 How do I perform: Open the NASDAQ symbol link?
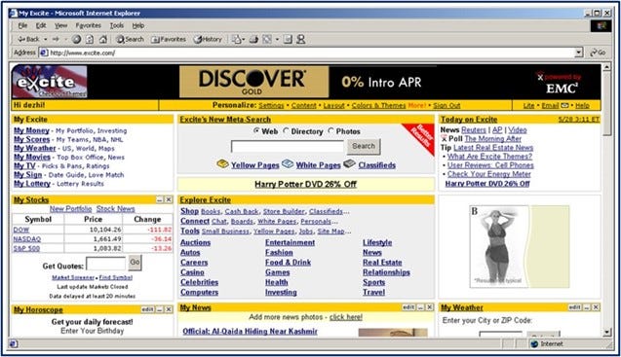click(27, 238)
